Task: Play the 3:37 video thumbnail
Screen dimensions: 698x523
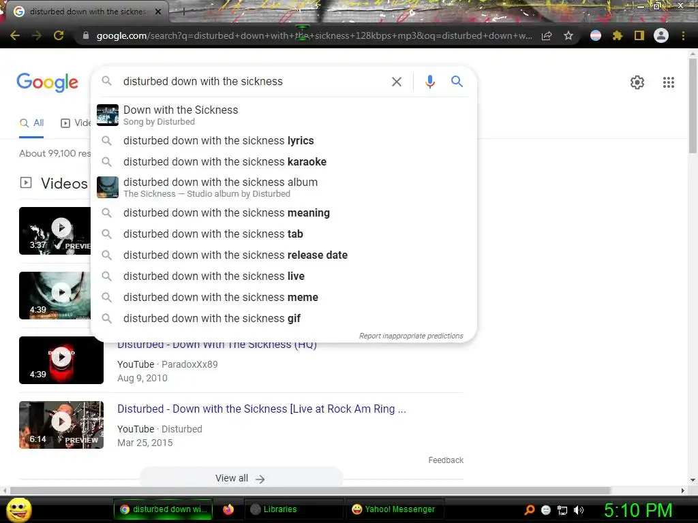Action: point(55,231)
